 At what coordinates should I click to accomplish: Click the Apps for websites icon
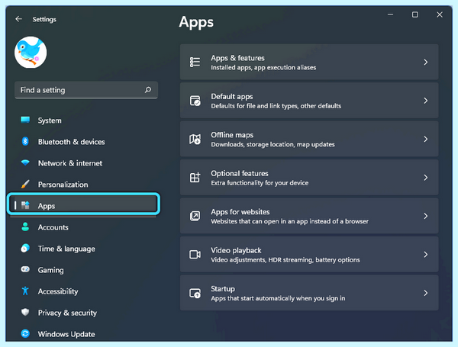point(195,216)
